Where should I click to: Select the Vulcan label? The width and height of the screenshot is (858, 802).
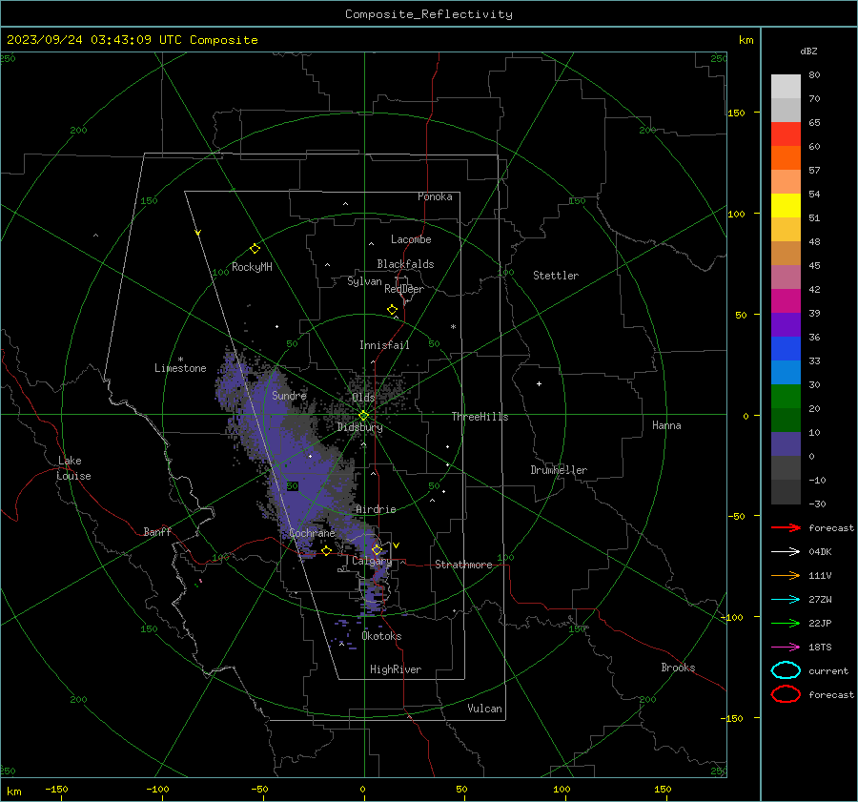coord(484,709)
